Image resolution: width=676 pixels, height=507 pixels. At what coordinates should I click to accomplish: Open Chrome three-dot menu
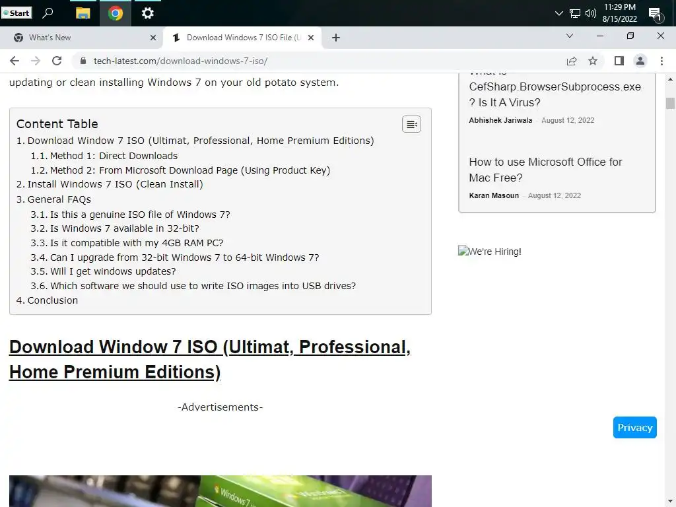[x=661, y=61]
